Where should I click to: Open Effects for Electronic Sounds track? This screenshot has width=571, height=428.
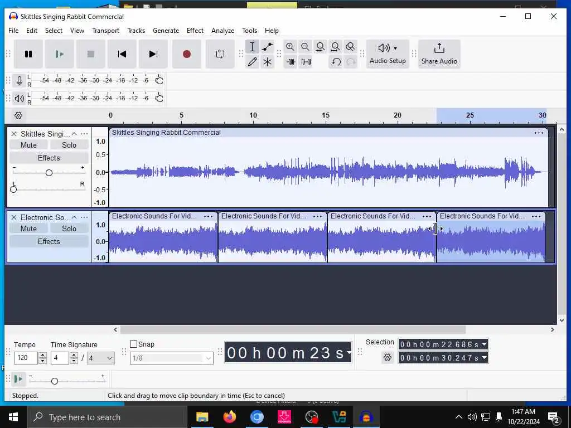[49, 242]
